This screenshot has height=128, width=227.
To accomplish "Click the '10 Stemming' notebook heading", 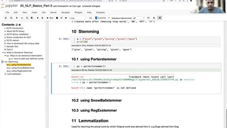I will point(85,32).
